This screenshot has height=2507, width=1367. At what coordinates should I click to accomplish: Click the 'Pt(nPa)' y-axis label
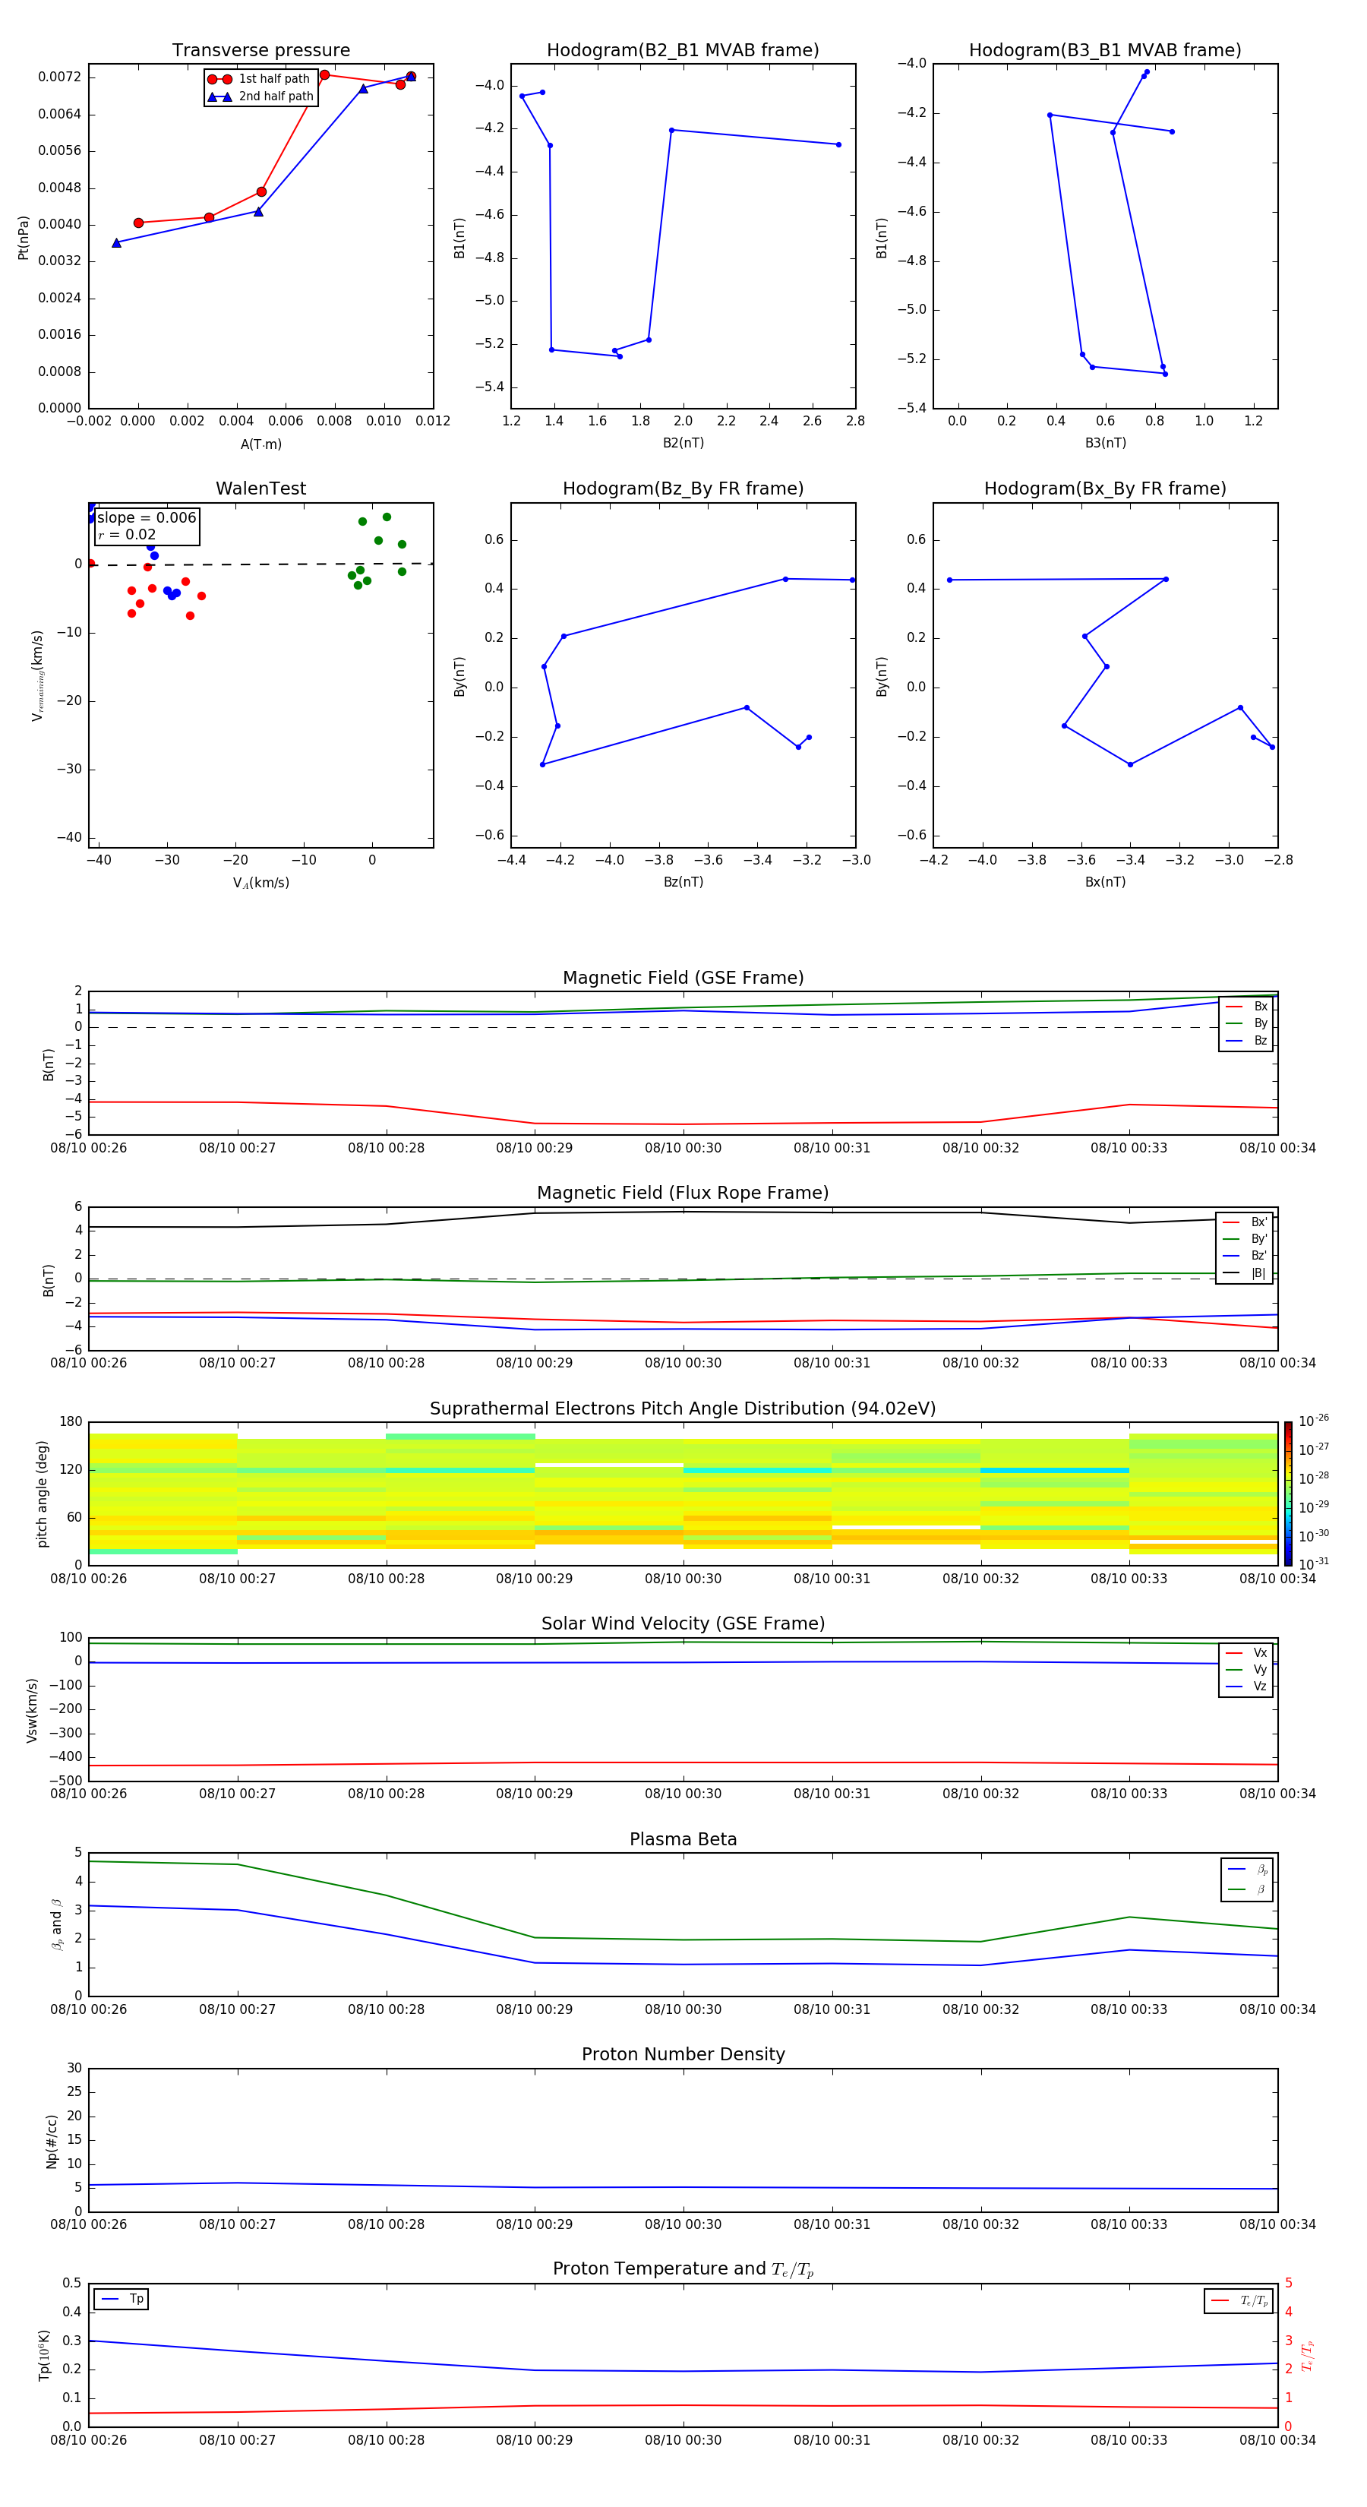click(24, 238)
